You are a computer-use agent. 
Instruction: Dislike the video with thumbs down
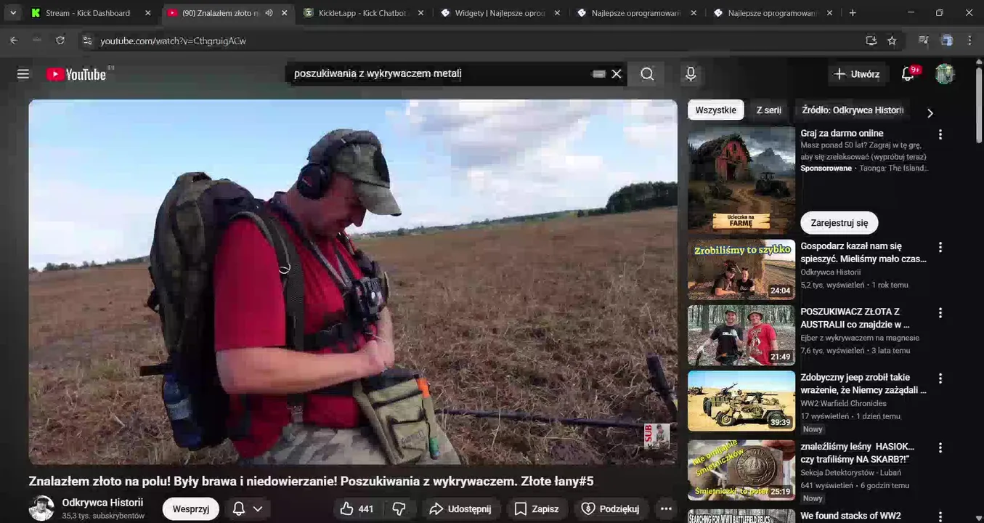(x=399, y=508)
